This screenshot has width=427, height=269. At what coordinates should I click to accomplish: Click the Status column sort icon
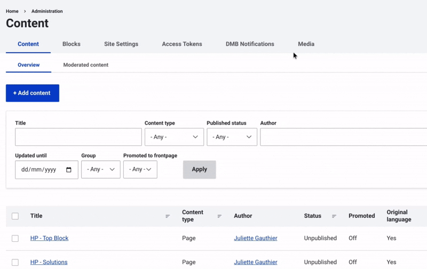click(334, 216)
